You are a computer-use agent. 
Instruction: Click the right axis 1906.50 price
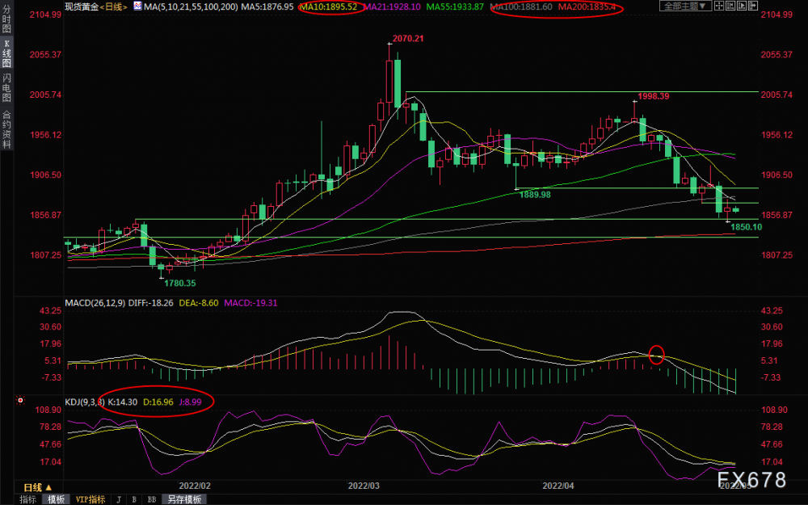(x=776, y=175)
